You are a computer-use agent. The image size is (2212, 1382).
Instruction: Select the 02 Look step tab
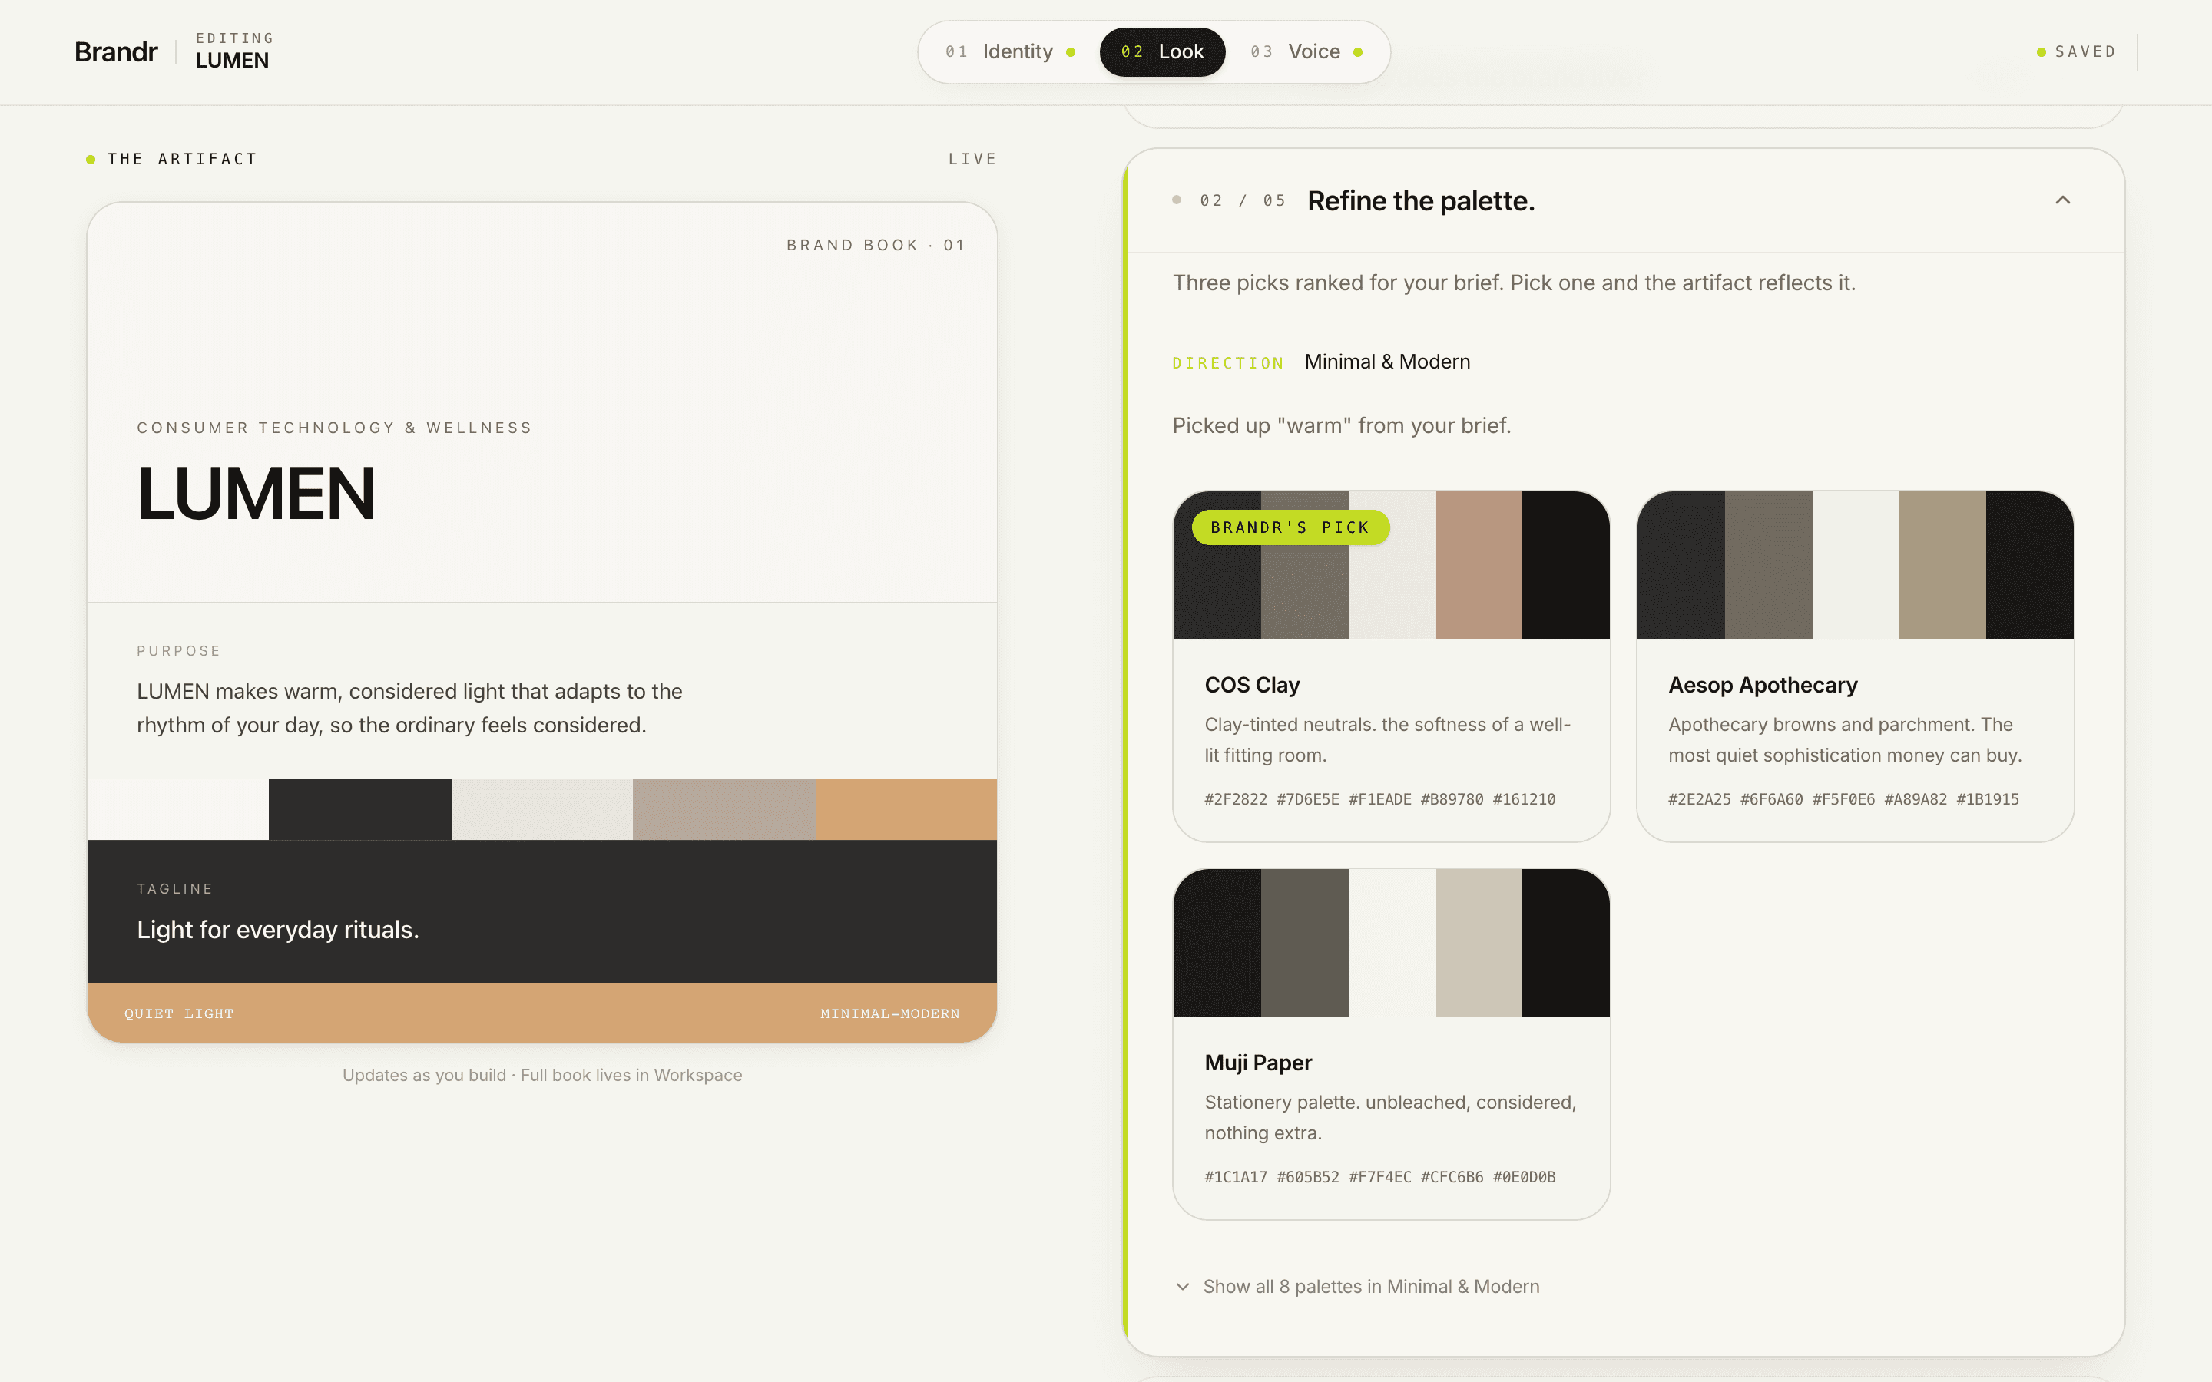click(1162, 52)
